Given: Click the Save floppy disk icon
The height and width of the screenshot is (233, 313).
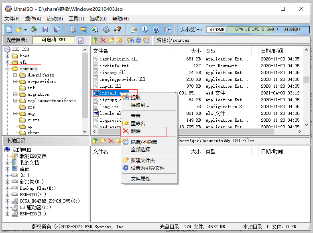Looking at the screenshot, I should (45, 30).
